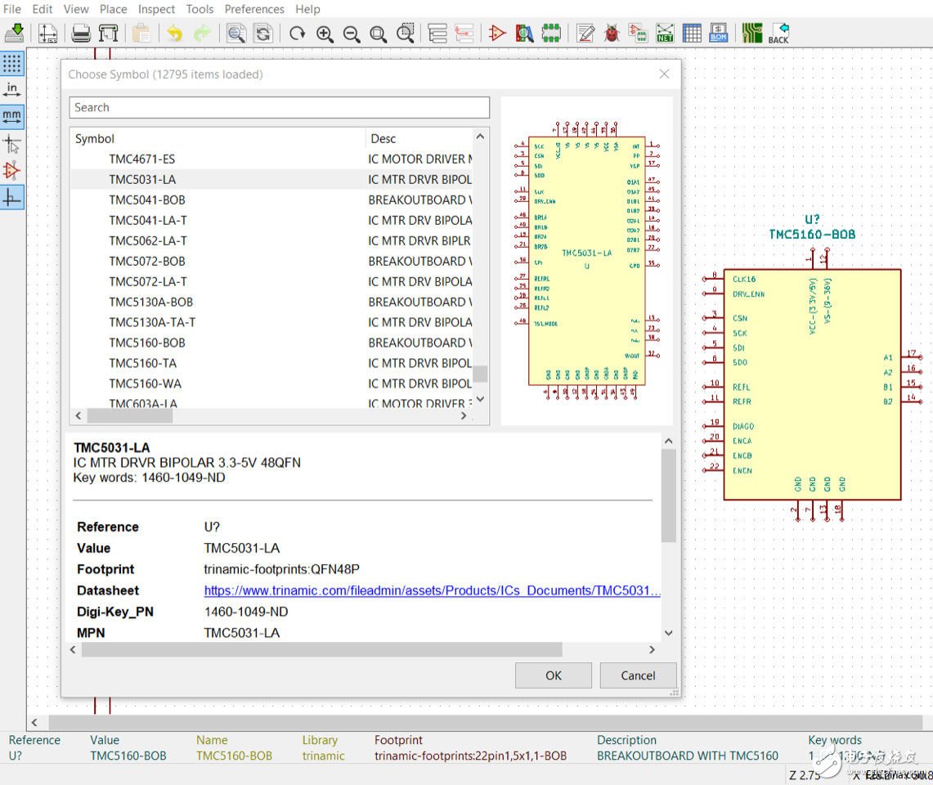
Task: Click the Undo arrow icon
Action: pos(174,34)
